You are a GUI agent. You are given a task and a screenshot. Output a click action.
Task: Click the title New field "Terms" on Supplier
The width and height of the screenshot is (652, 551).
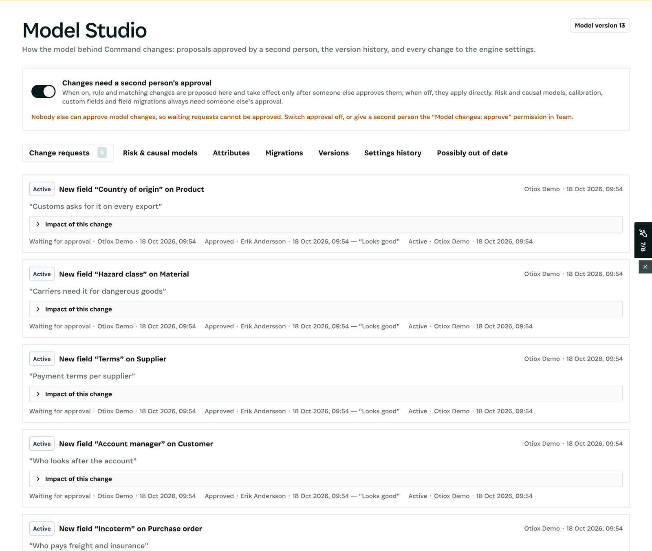tap(113, 359)
